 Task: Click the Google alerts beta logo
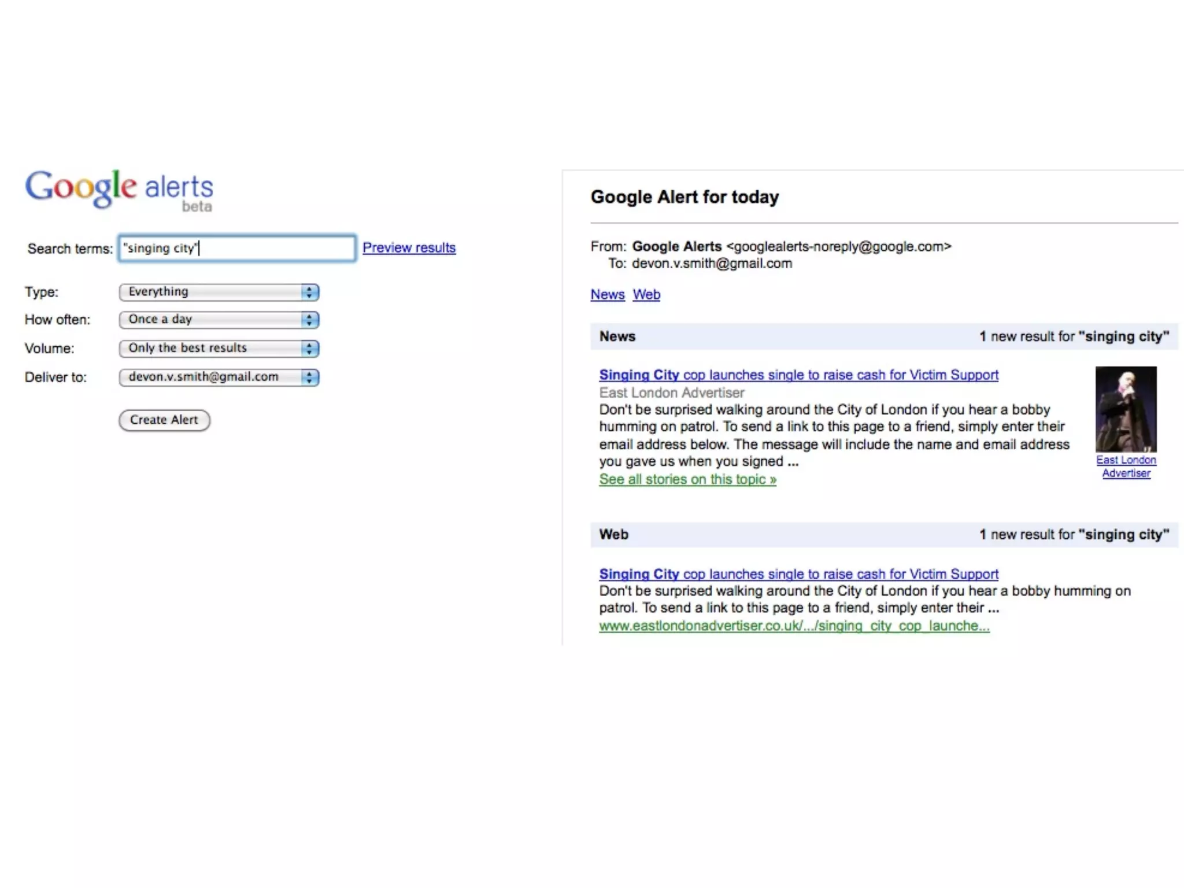click(x=119, y=190)
